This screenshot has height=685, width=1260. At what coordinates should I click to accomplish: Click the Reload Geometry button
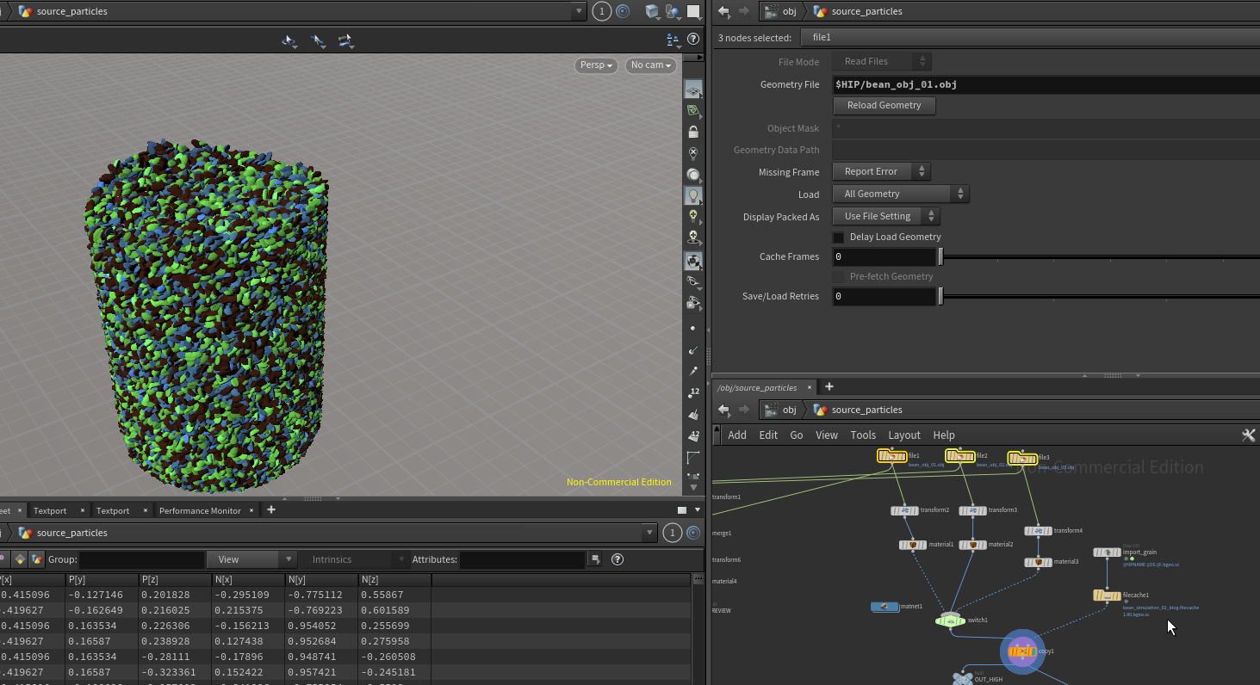click(x=884, y=105)
